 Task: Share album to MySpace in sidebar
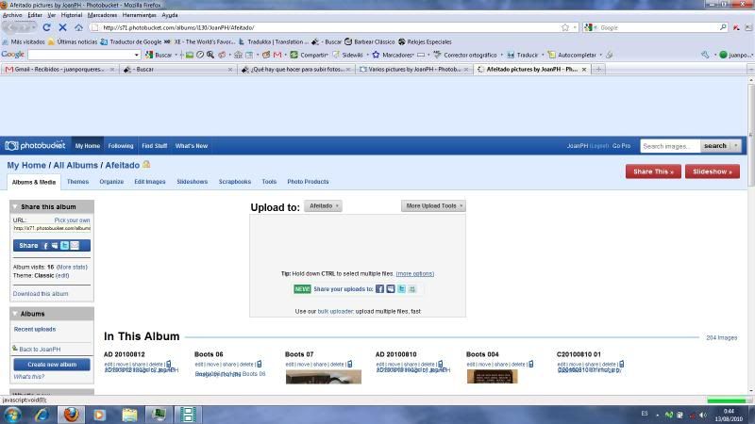coord(55,246)
